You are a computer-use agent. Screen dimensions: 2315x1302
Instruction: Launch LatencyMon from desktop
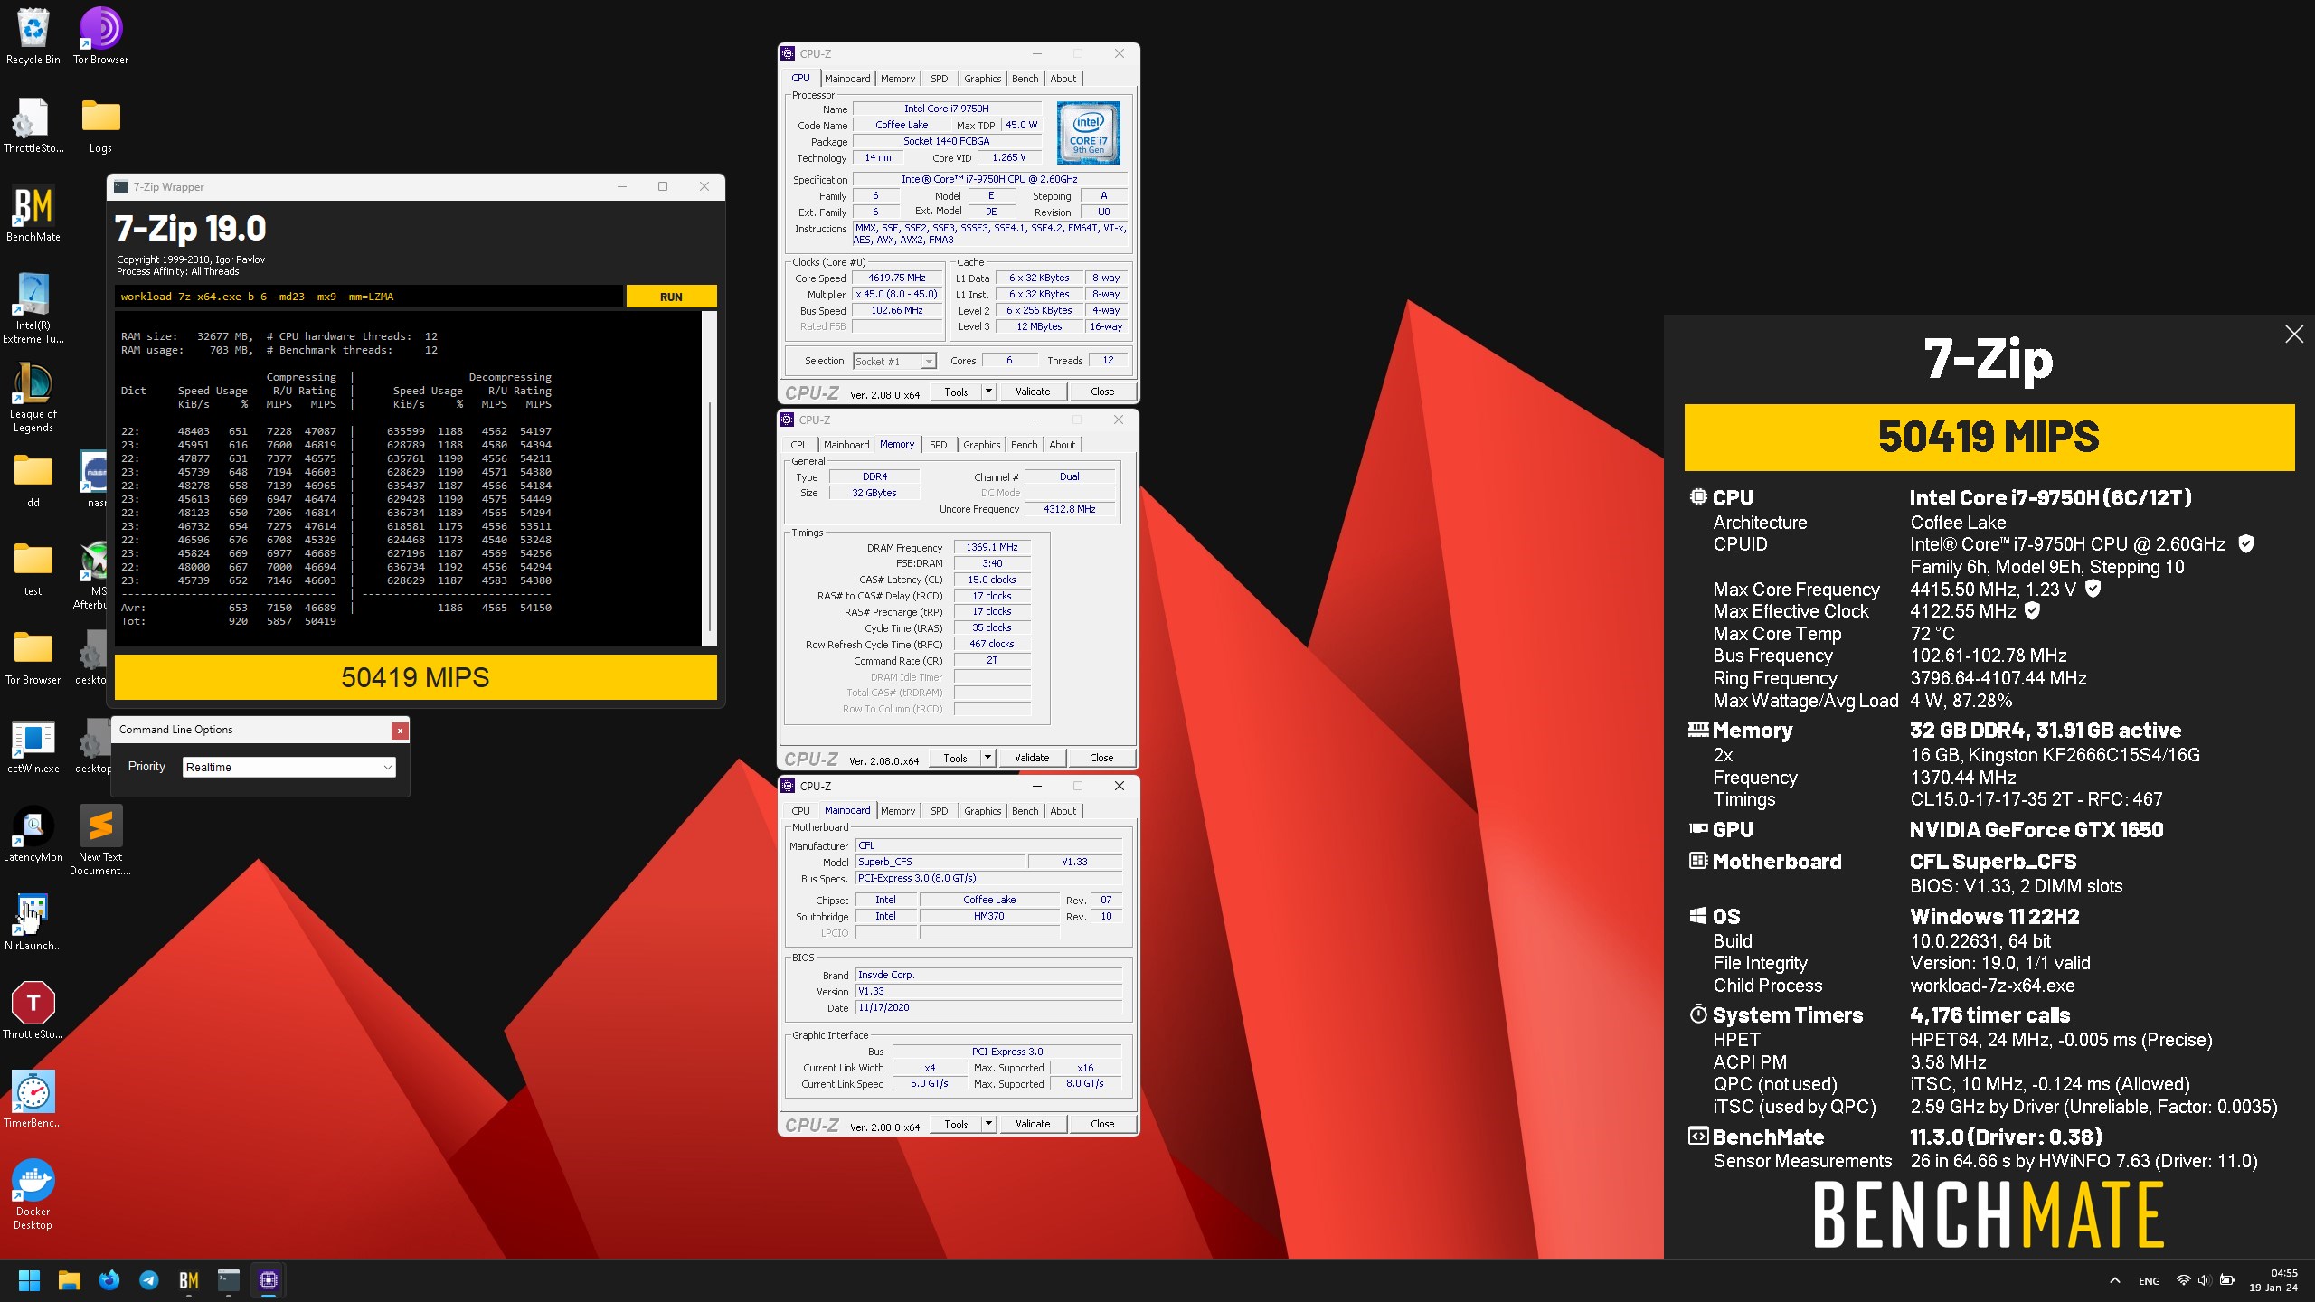tap(33, 834)
